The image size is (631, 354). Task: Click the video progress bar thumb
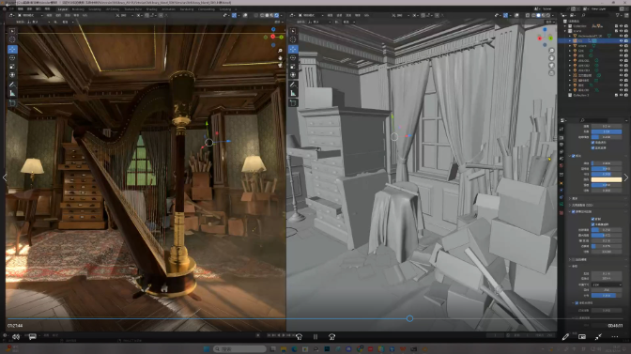[409, 318]
